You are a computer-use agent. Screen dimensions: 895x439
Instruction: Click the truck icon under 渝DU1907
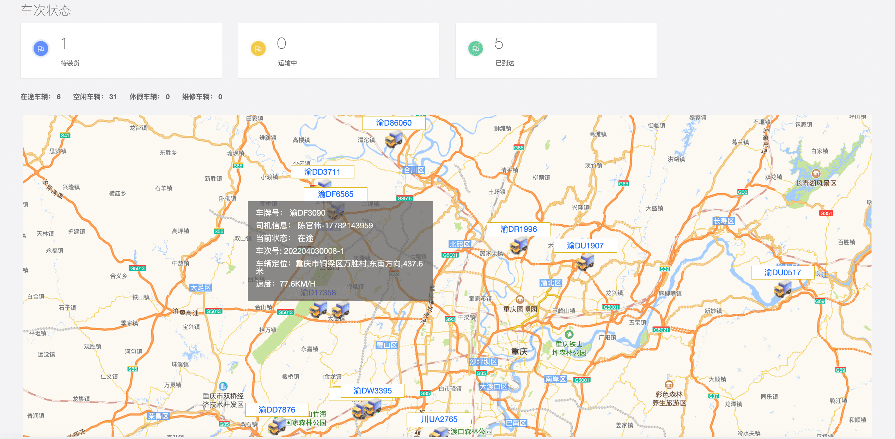pyautogui.click(x=585, y=262)
